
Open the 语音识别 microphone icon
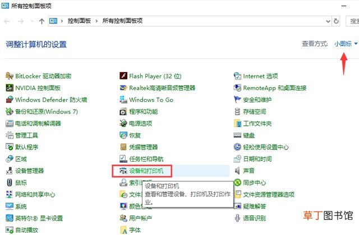coord(237,218)
